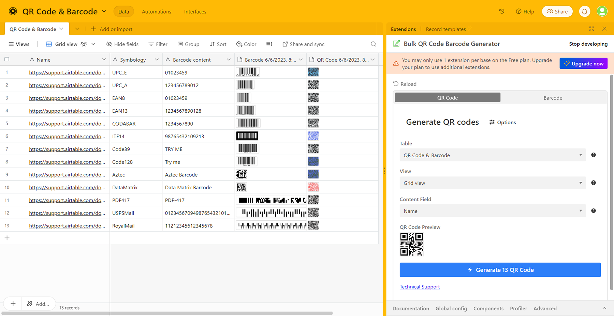Reload the extension
Viewport: 614px width, 316px height.
pyautogui.click(x=405, y=84)
